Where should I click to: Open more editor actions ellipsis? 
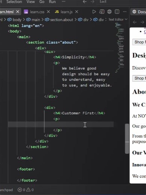click(125, 12)
